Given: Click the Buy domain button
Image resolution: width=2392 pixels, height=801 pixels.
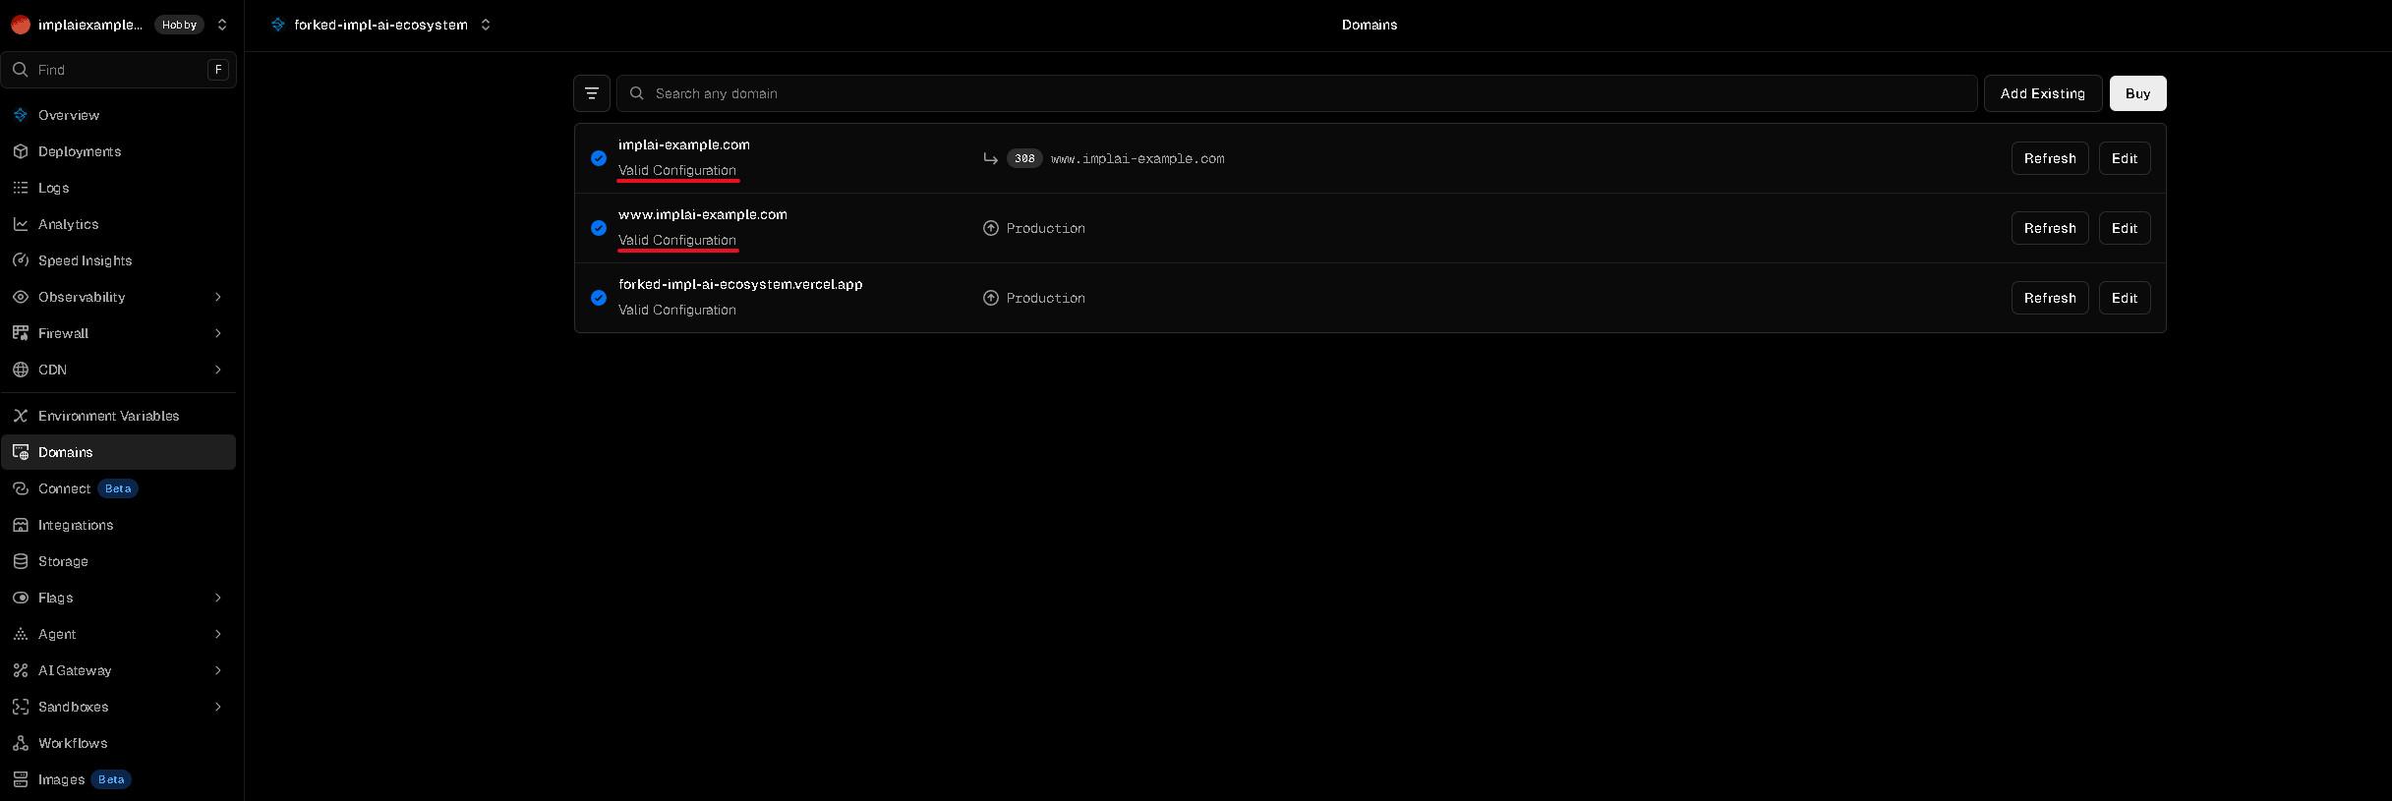Looking at the screenshot, I should pyautogui.click(x=2138, y=93).
